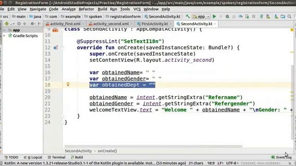This screenshot has height=166, width=296.
Task: Click Scroll from Source target icon
Action: coord(19,24)
